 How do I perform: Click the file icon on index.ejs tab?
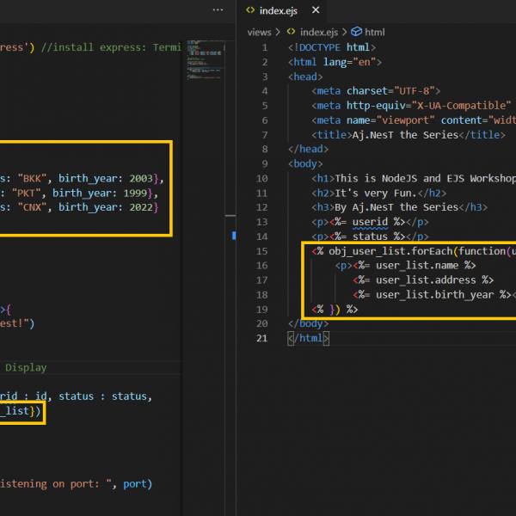point(250,10)
